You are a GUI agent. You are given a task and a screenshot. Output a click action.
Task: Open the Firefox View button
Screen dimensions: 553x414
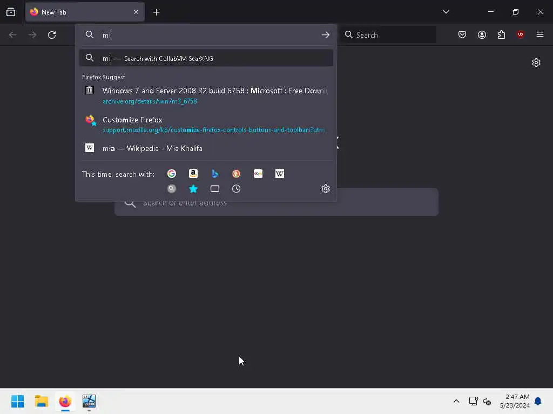tap(11, 12)
